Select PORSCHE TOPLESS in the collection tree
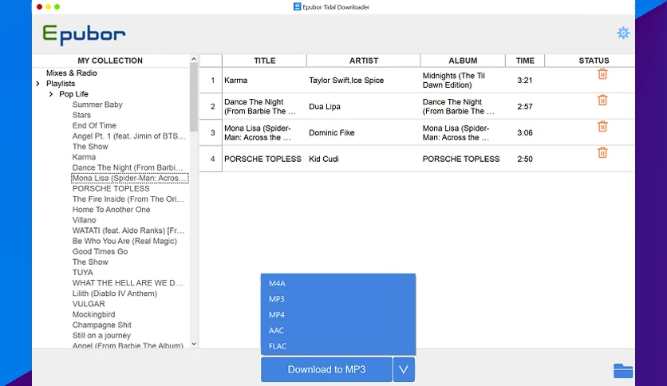 tap(111, 188)
